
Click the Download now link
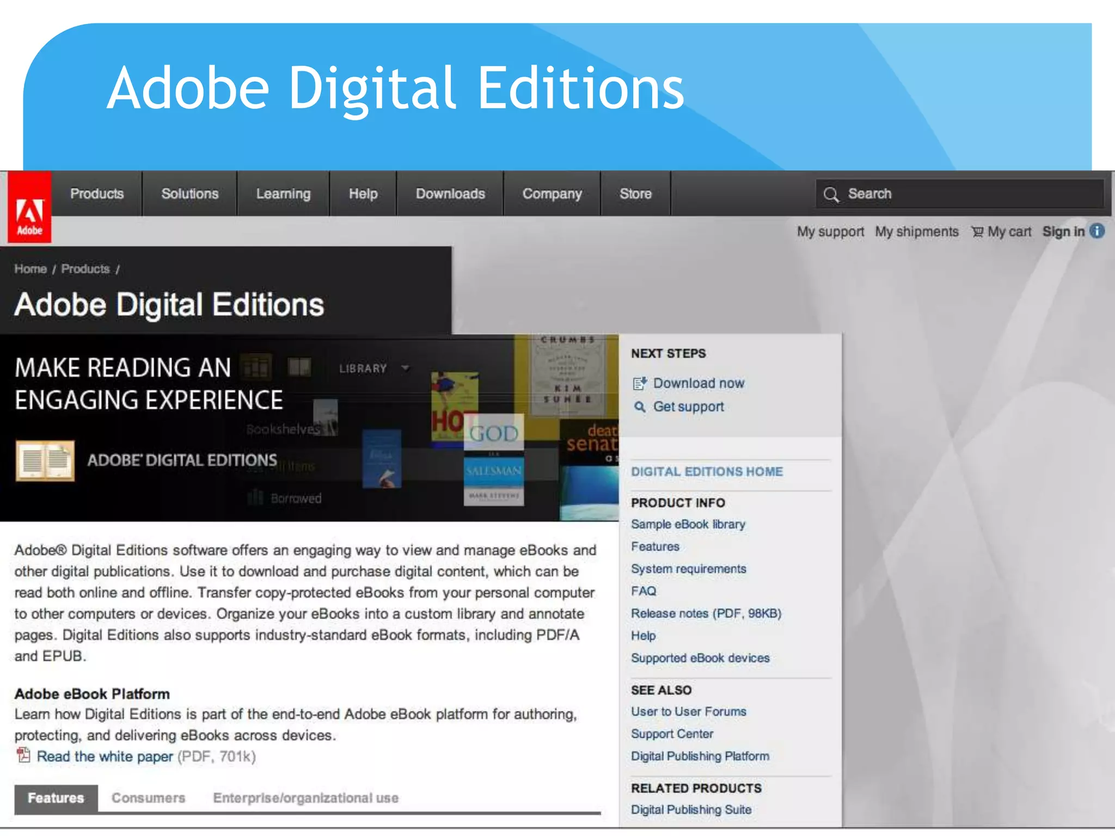tap(699, 383)
